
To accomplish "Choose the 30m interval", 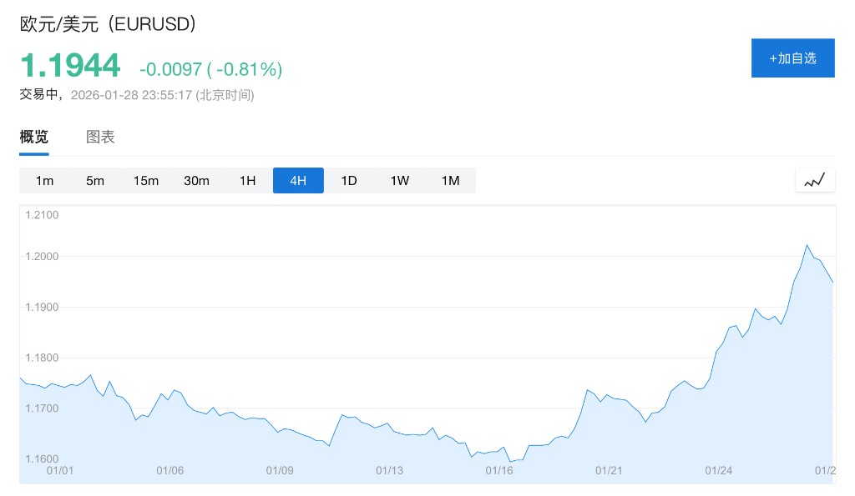I will [196, 181].
